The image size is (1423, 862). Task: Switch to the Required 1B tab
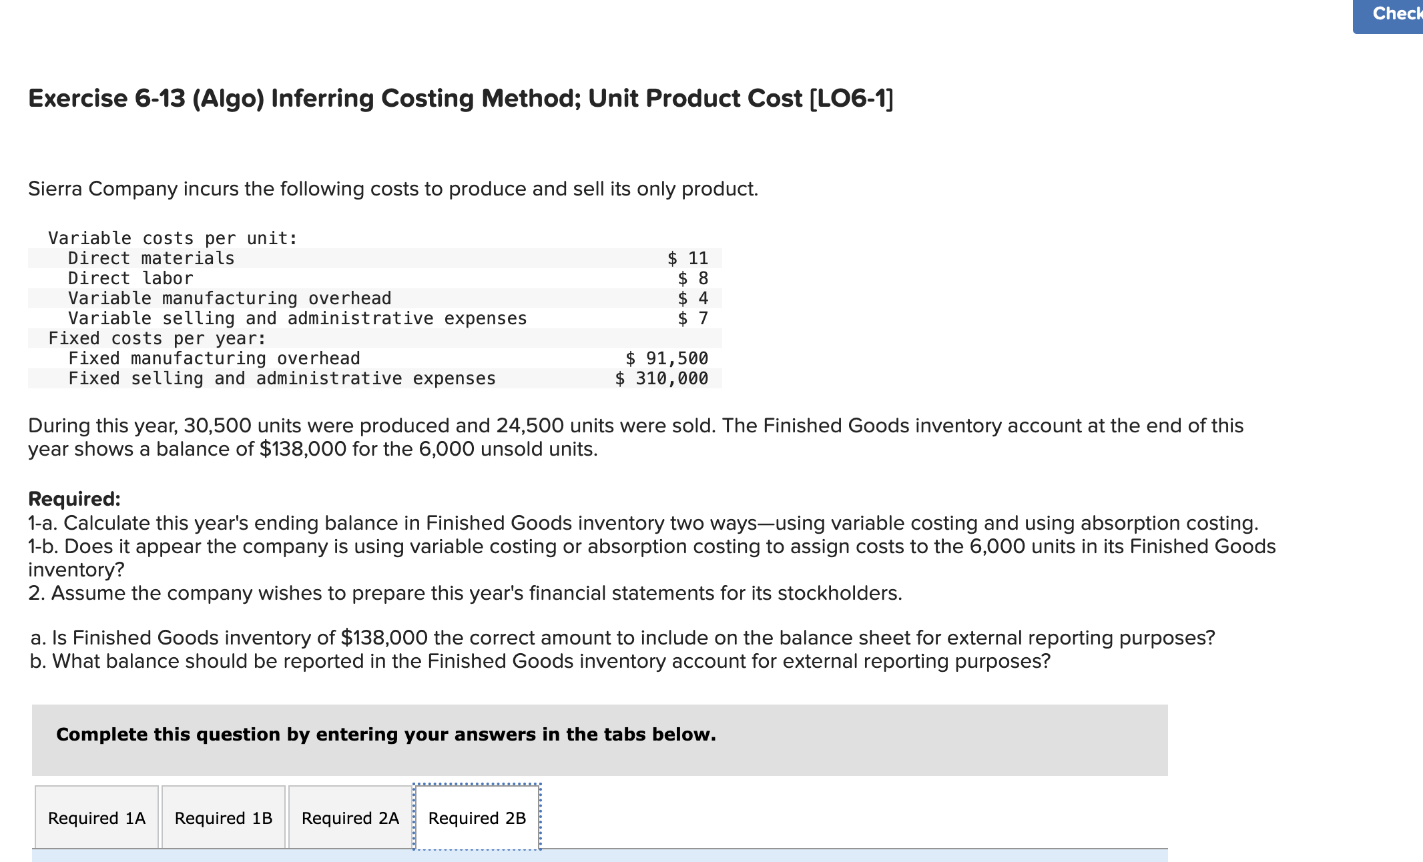pos(223,817)
